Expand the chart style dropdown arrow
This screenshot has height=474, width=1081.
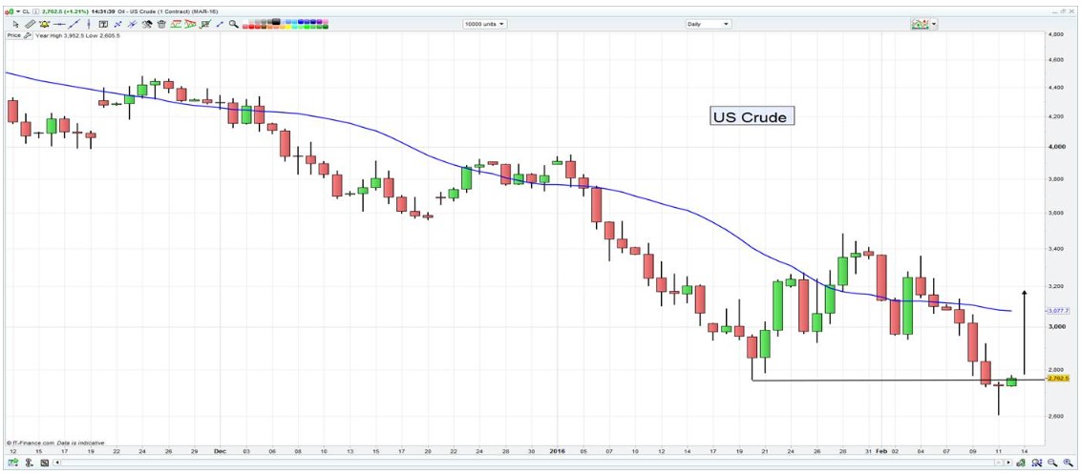934,24
